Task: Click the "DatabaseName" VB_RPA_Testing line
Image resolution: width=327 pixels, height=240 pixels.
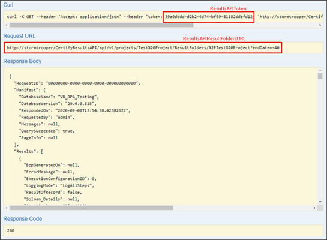Action: click(x=59, y=97)
